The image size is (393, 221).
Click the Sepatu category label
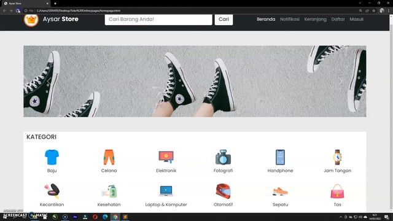tap(280, 204)
